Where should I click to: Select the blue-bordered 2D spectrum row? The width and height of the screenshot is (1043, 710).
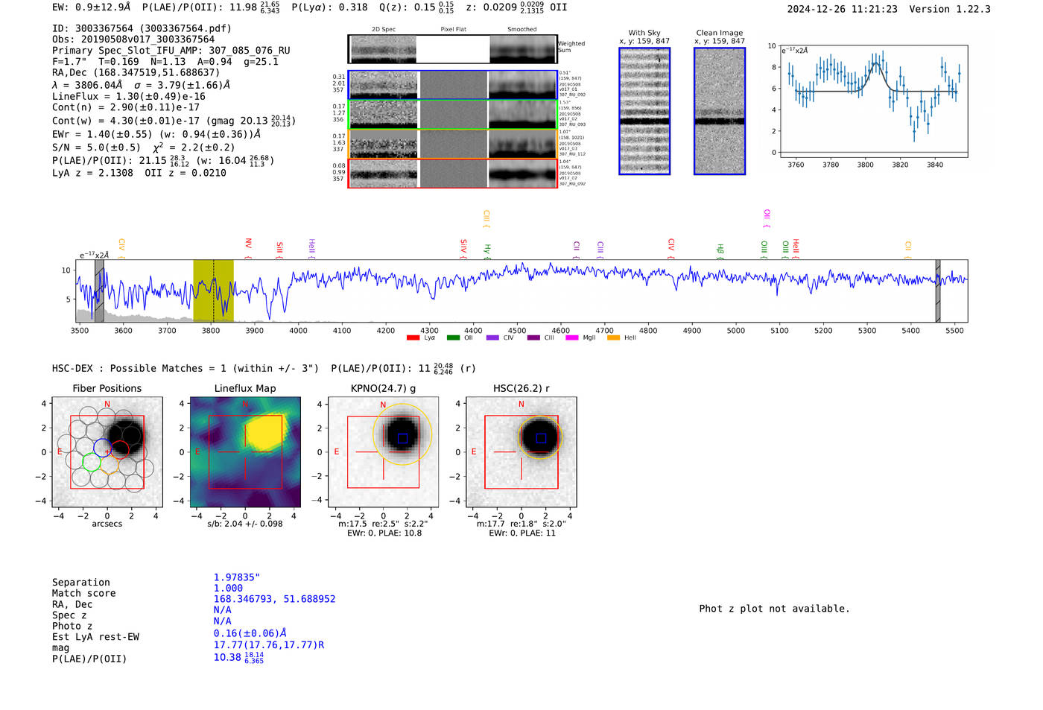[453, 85]
